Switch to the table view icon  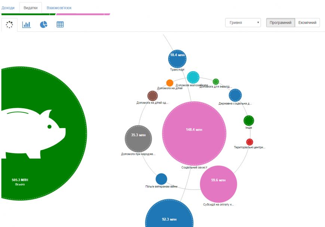[60, 24]
